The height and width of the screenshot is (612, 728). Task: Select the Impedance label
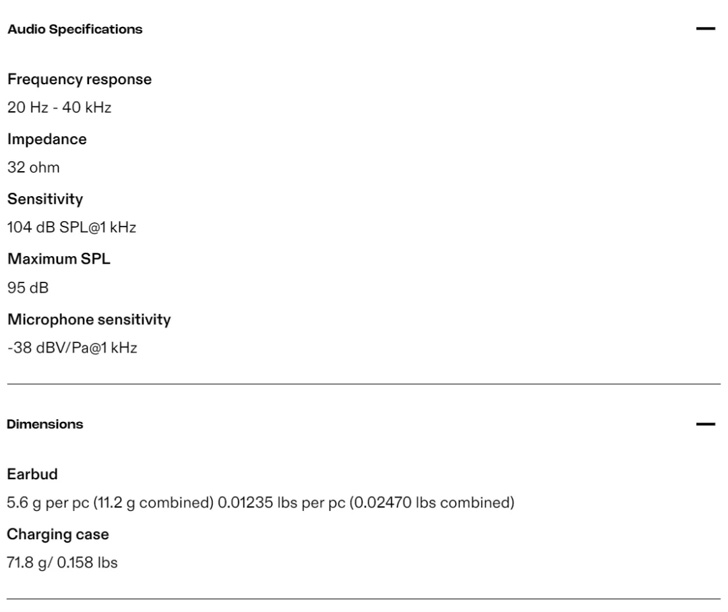click(x=47, y=140)
